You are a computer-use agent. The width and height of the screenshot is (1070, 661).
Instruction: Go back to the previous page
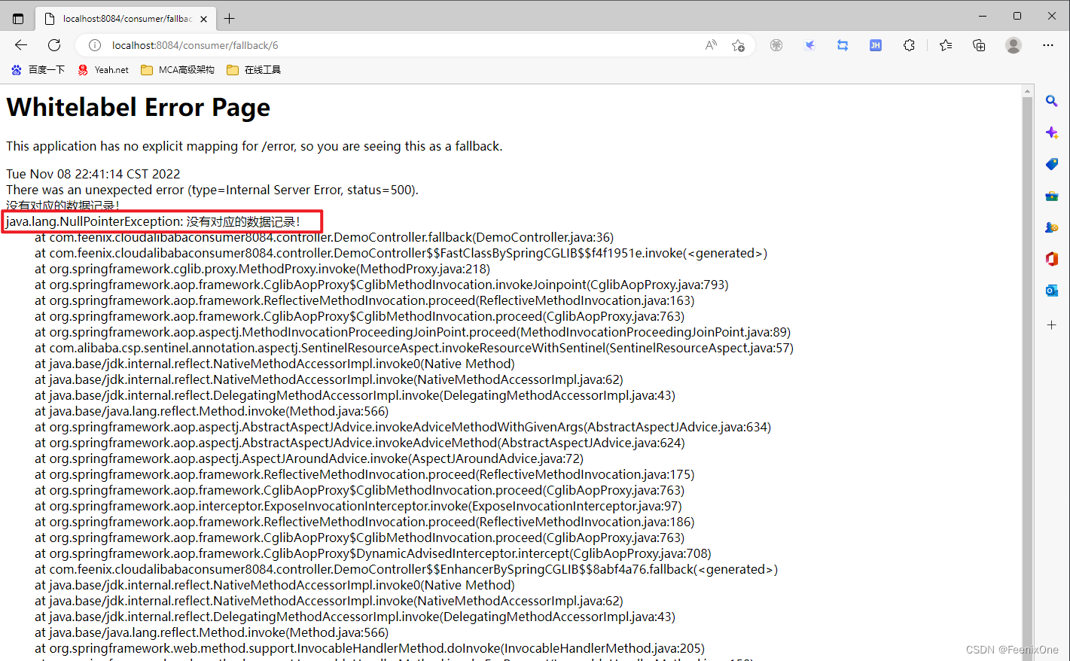pyautogui.click(x=21, y=45)
